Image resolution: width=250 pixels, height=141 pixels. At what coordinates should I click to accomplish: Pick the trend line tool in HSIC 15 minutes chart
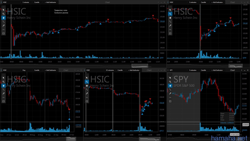(x=87, y=90)
